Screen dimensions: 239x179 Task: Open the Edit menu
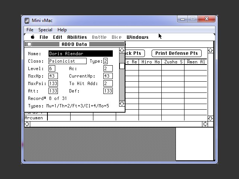(x=58, y=37)
